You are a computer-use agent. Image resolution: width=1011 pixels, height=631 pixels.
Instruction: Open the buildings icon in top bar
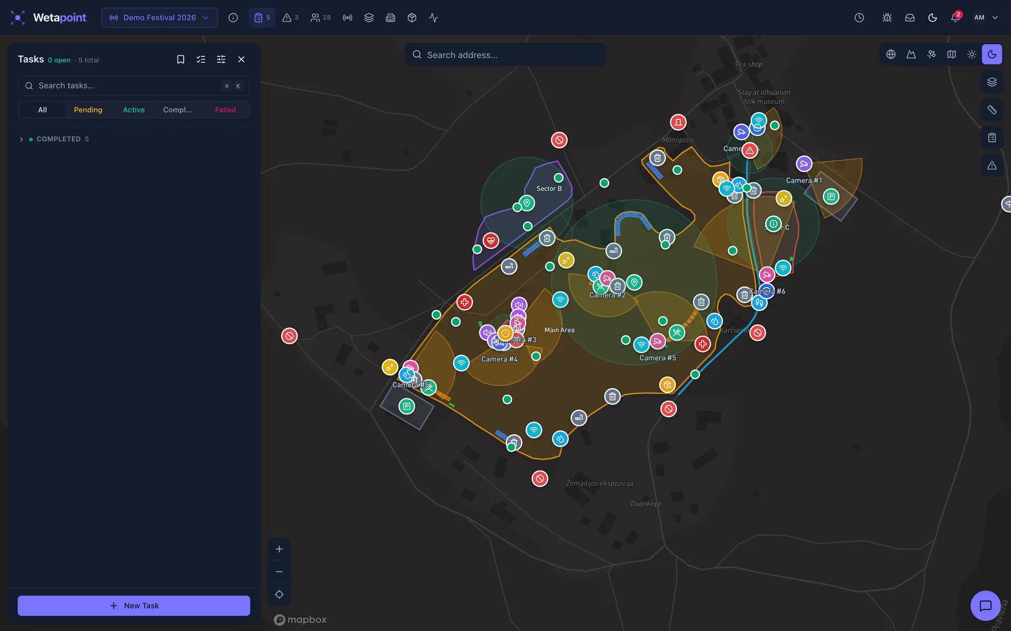point(391,18)
